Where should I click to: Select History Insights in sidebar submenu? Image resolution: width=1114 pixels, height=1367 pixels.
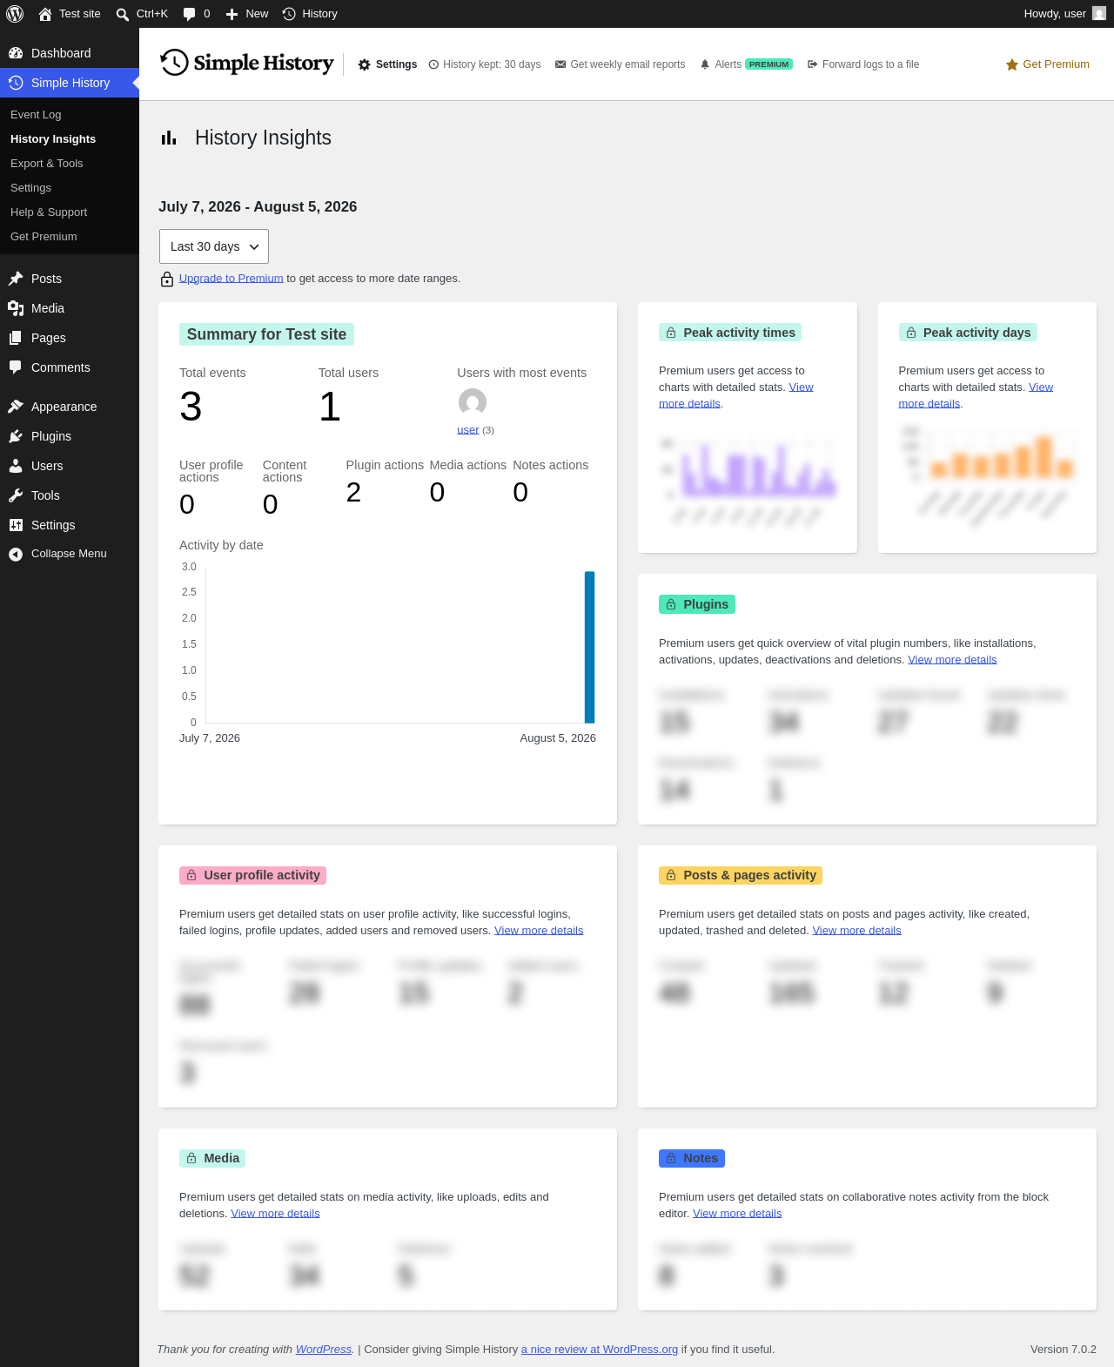point(53,139)
